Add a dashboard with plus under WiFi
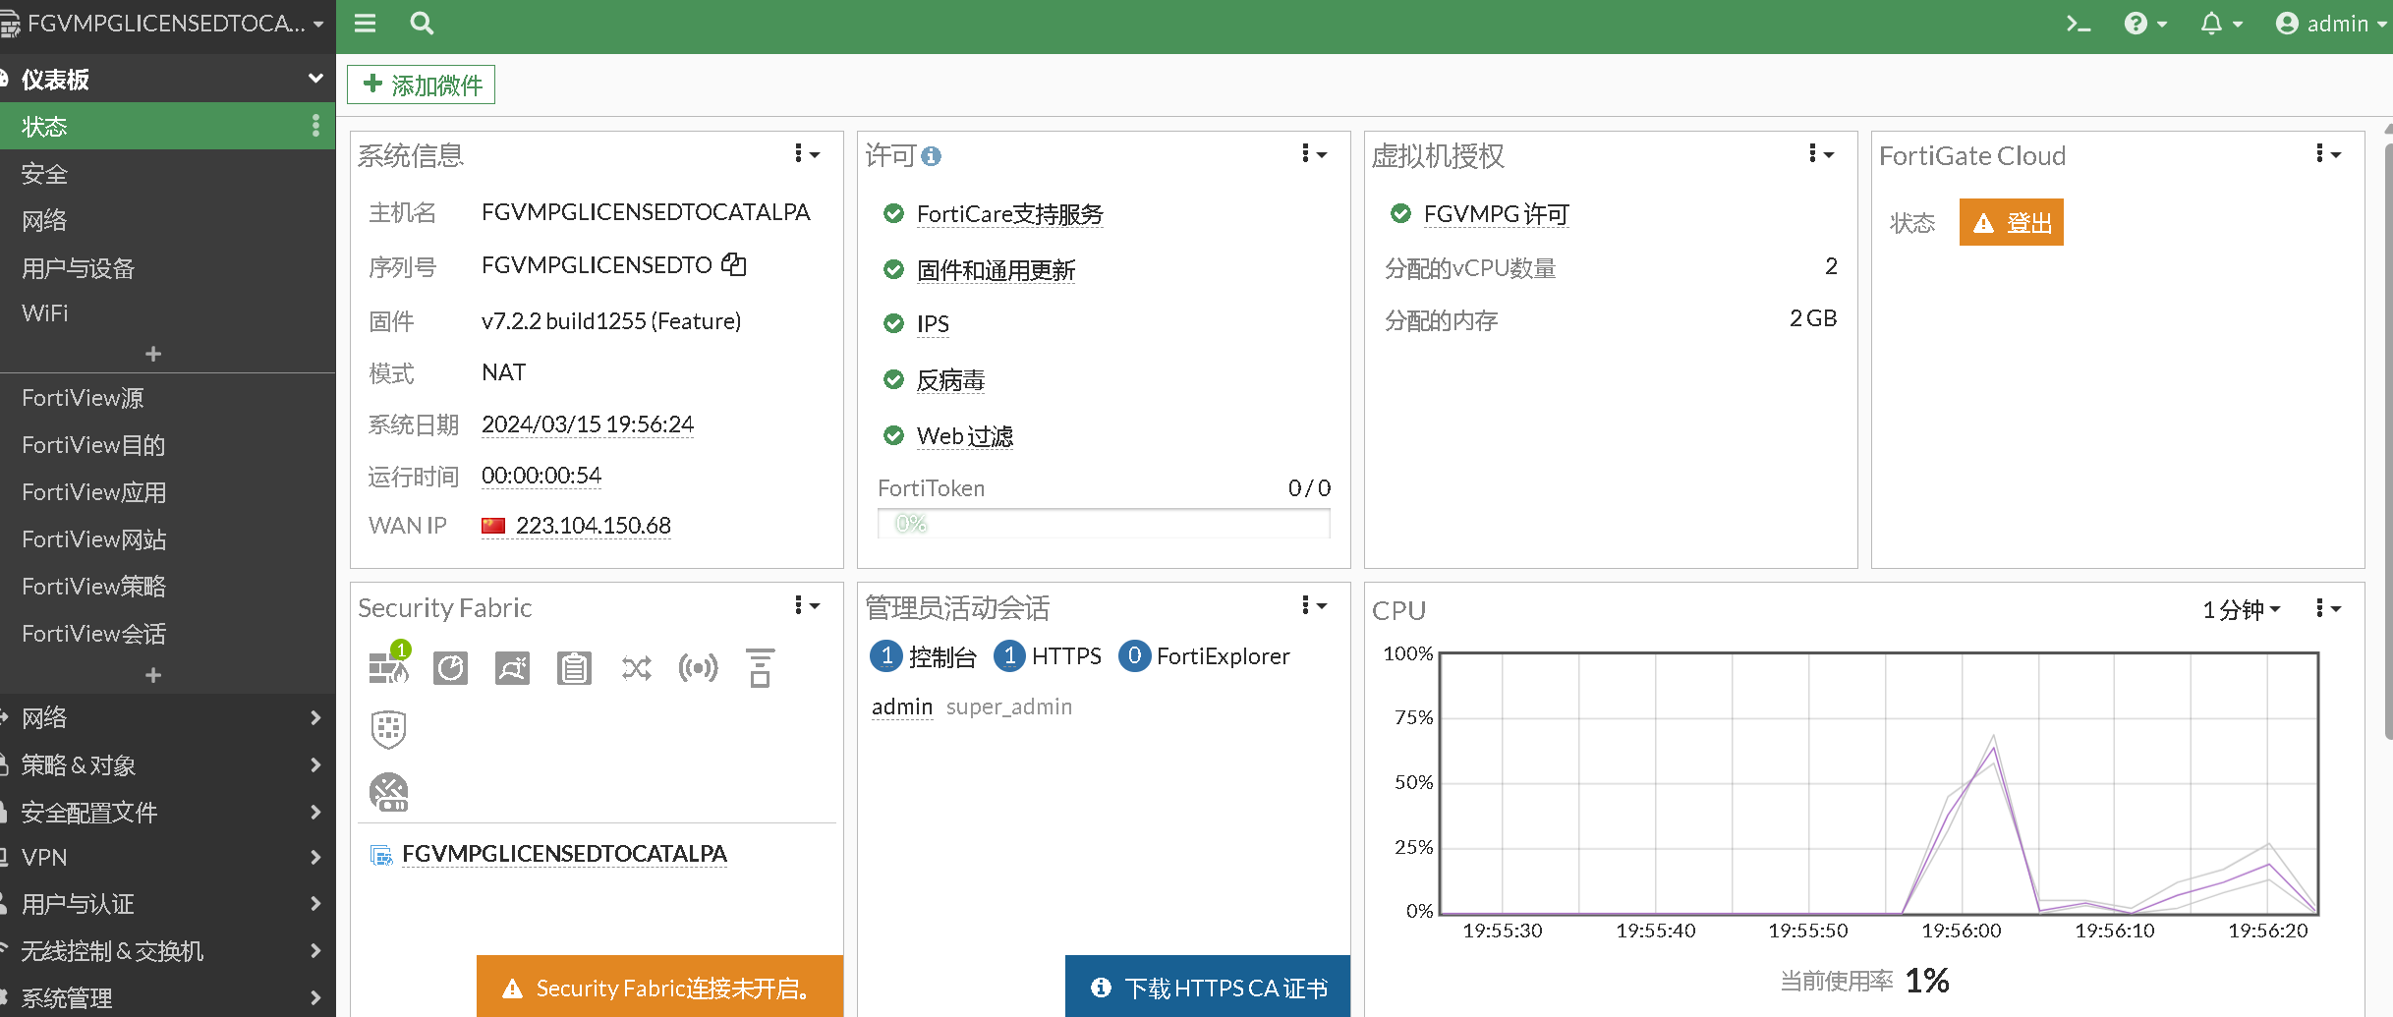This screenshot has height=1017, width=2393. point(153,354)
